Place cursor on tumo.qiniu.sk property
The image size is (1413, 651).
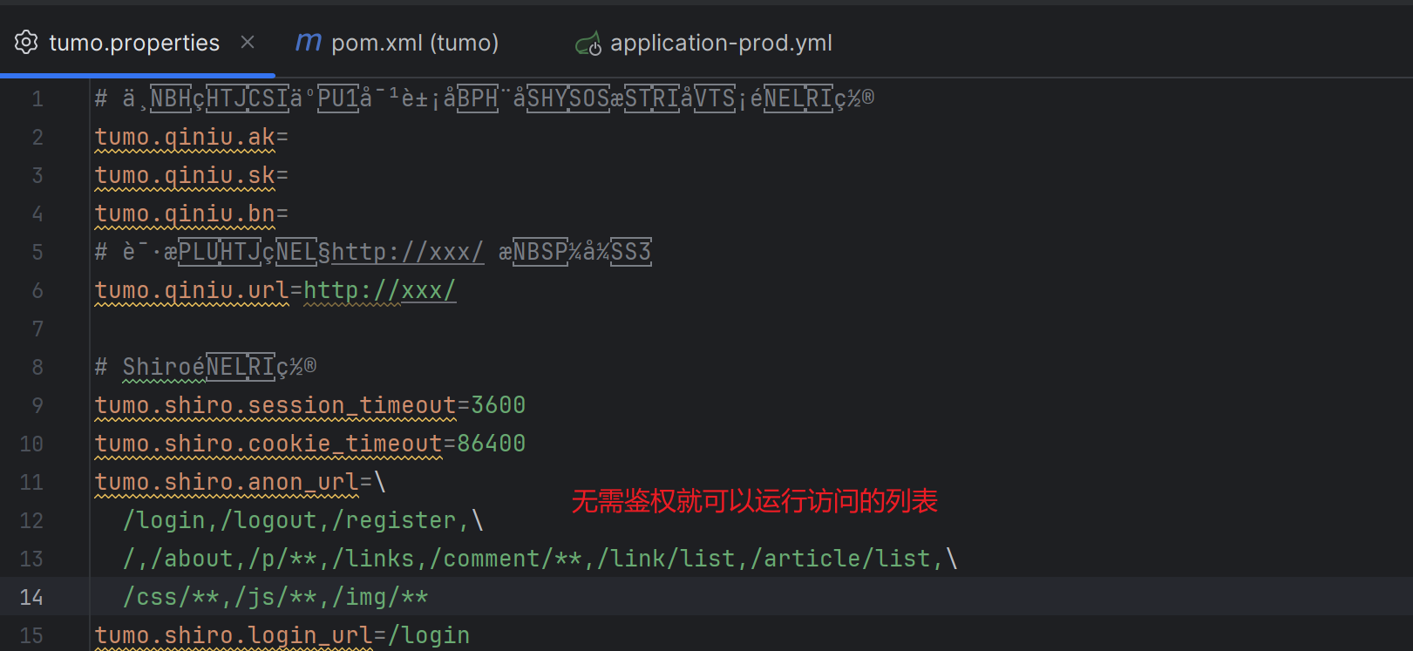185,175
